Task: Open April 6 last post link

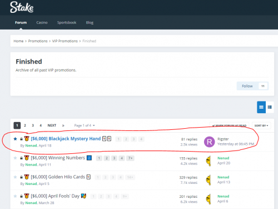Action: click(x=222, y=201)
